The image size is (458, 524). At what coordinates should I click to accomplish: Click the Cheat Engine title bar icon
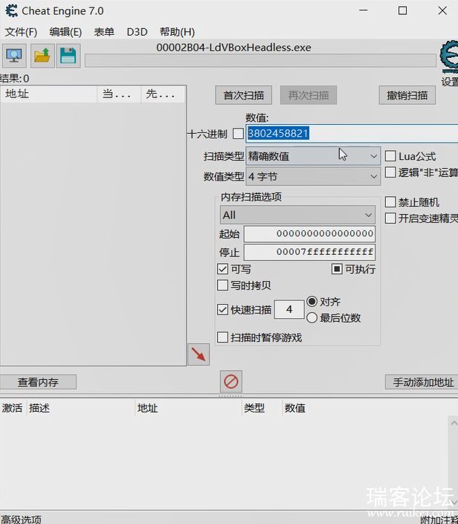(11, 11)
